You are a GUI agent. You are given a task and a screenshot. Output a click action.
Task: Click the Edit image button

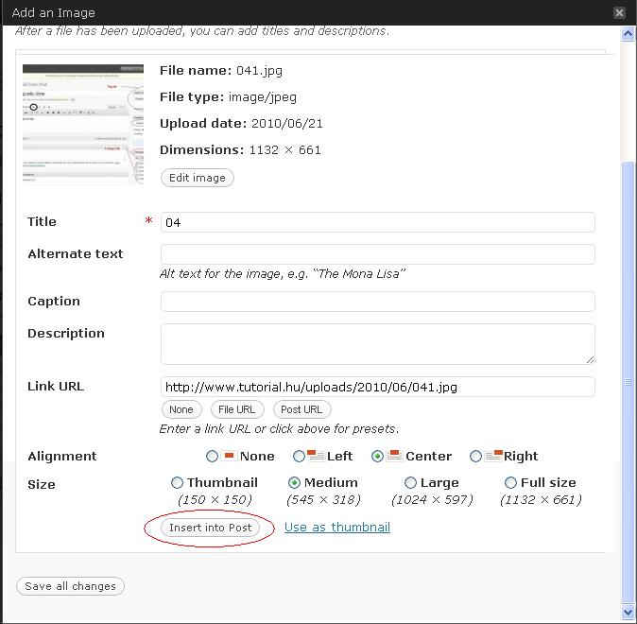197,178
